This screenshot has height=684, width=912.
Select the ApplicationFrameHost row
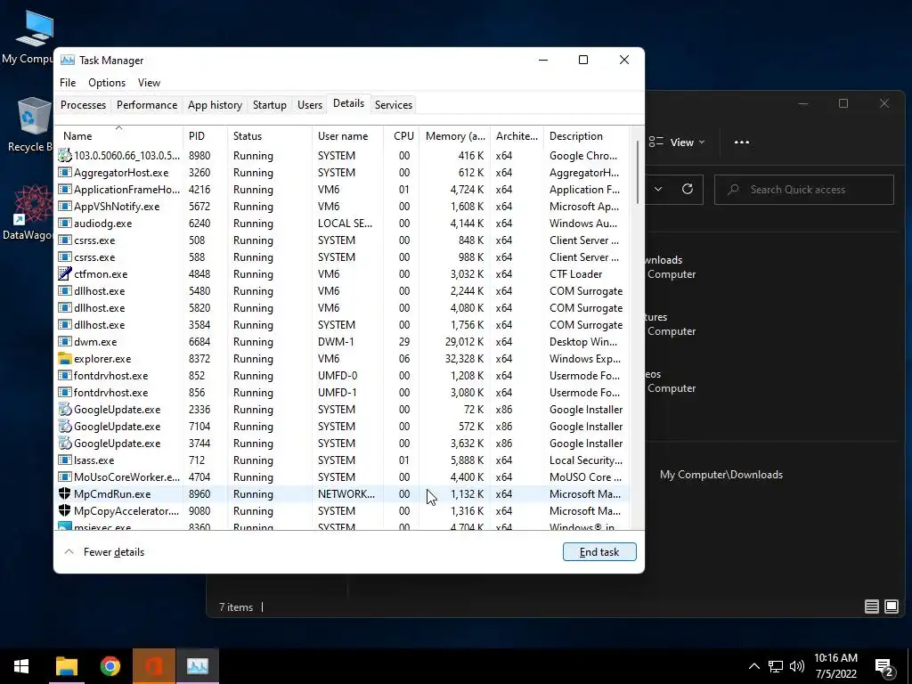point(342,190)
